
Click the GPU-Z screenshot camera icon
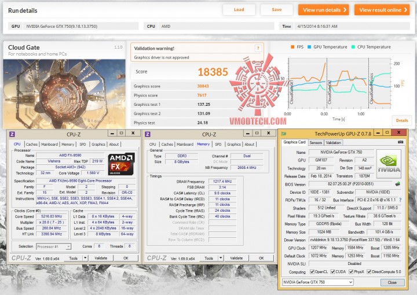click(401, 142)
